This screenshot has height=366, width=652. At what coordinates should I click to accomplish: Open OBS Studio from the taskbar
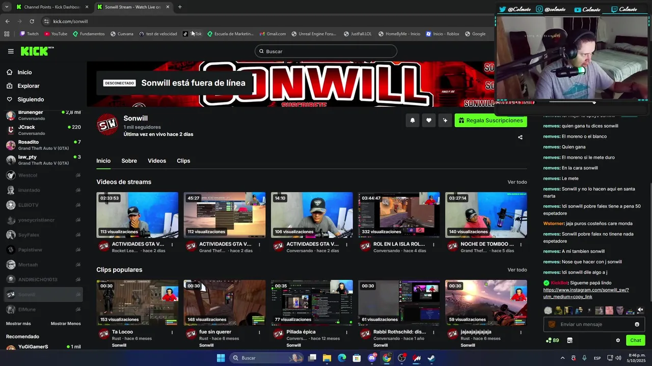pos(402,358)
